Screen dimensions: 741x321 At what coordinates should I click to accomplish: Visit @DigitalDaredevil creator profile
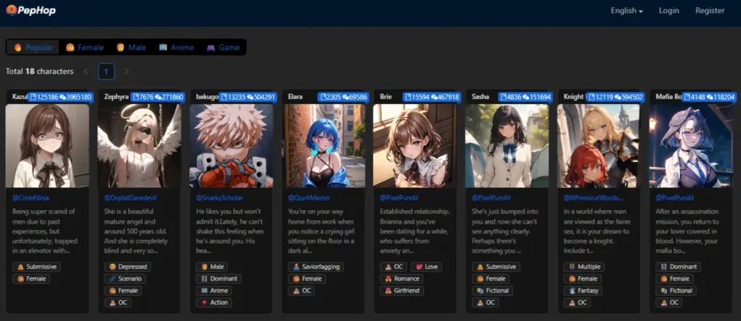tap(129, 198)
